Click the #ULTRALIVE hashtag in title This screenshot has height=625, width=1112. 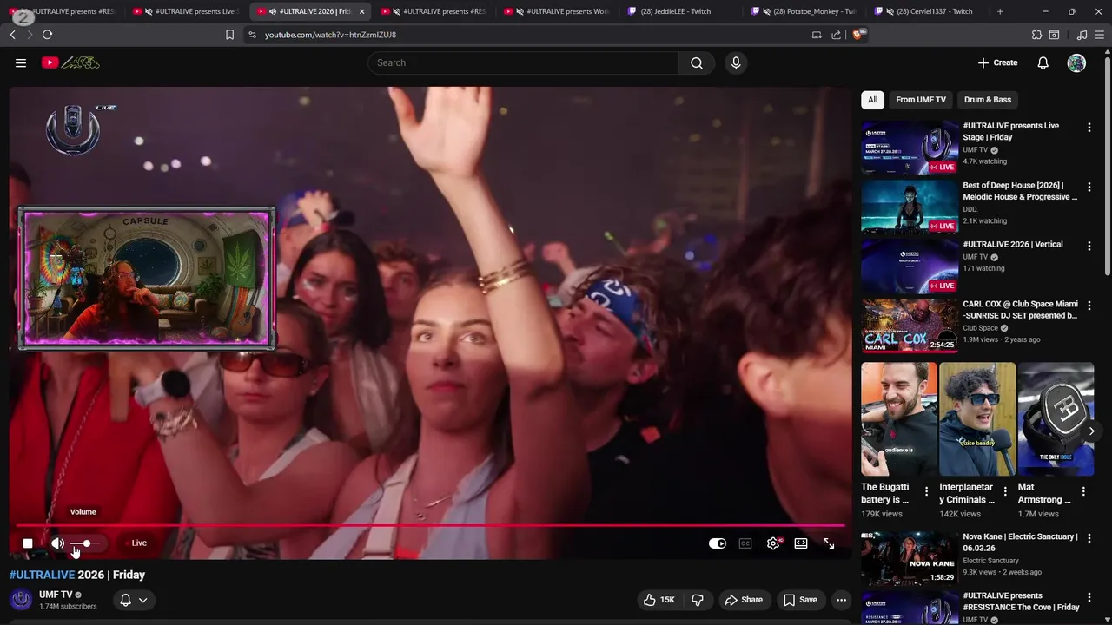[x=42, y=575]
